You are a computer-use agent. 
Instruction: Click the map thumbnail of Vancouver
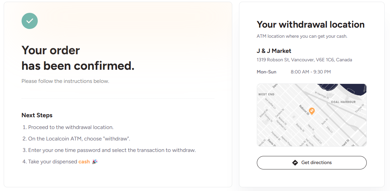point(312,115)
